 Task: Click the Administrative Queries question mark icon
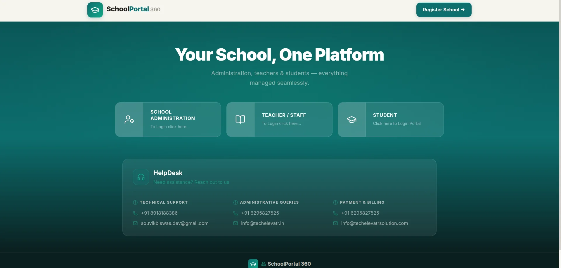point(236,202)
